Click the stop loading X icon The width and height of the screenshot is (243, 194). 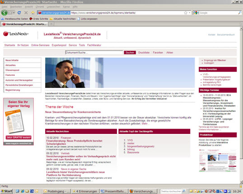(x=26, y=13)
